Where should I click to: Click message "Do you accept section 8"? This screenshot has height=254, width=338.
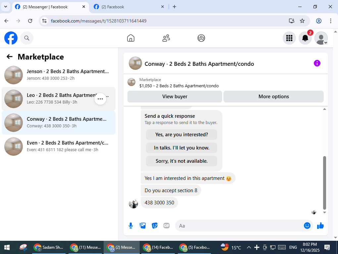pyautogui.click(x=171, y=190)
